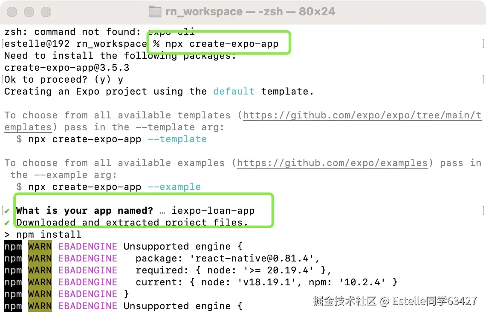
Task: Click the cyan 'default' template word
Action: tap(234, 92)
